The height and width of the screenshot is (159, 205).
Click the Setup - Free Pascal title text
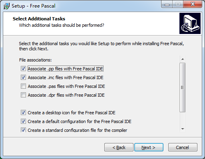pyautogui.click(x=34, y=6)
